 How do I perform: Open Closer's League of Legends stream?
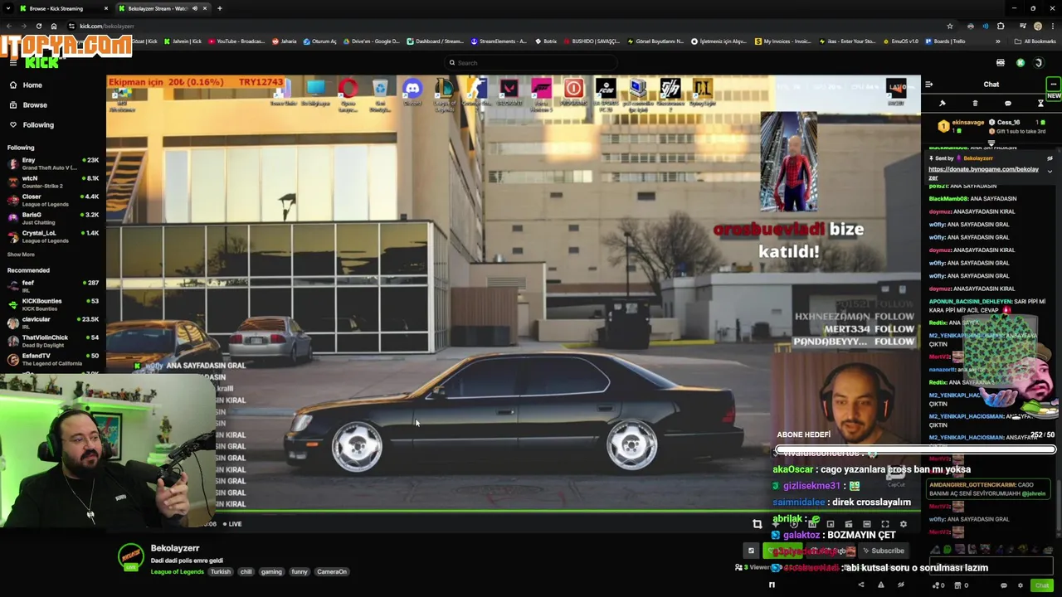tap(51, 200)
